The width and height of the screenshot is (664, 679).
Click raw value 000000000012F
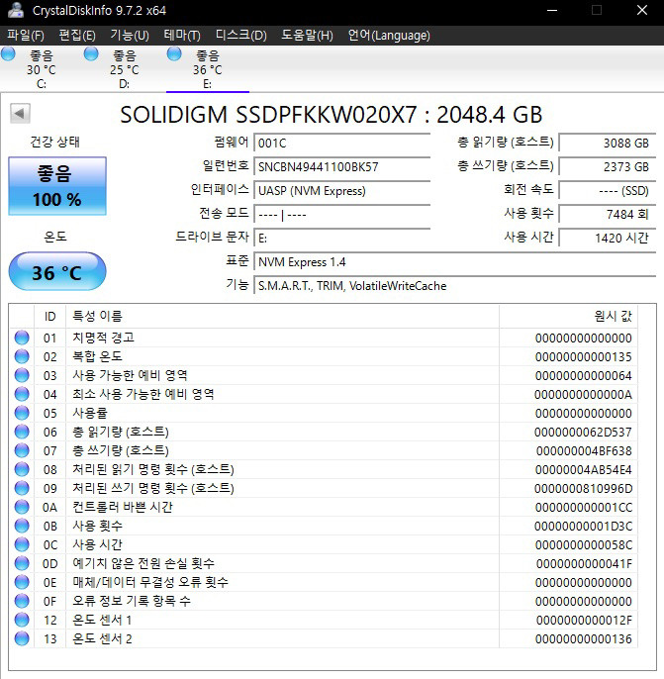584,620
